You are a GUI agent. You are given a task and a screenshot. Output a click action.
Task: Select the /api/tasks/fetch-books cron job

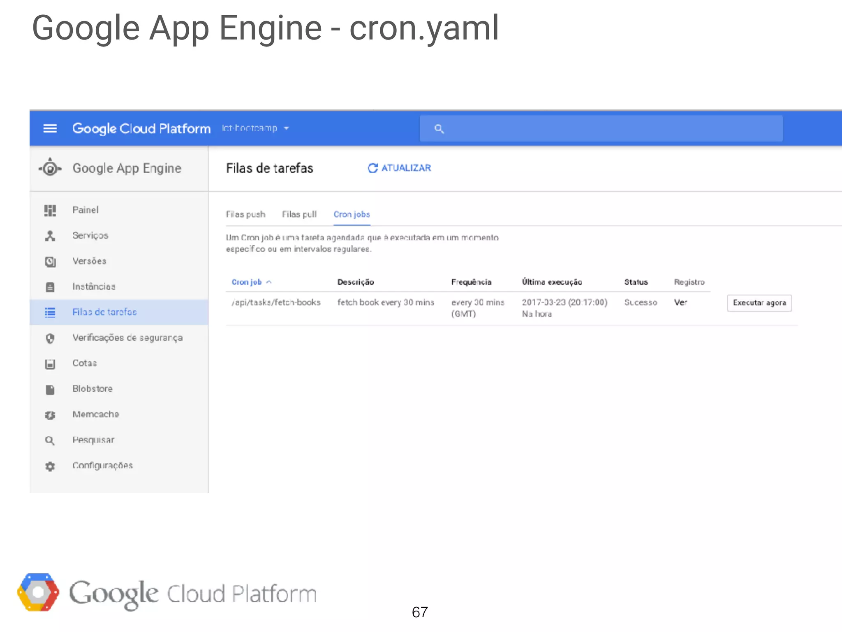pyautogui.click(x=276, y=302)
